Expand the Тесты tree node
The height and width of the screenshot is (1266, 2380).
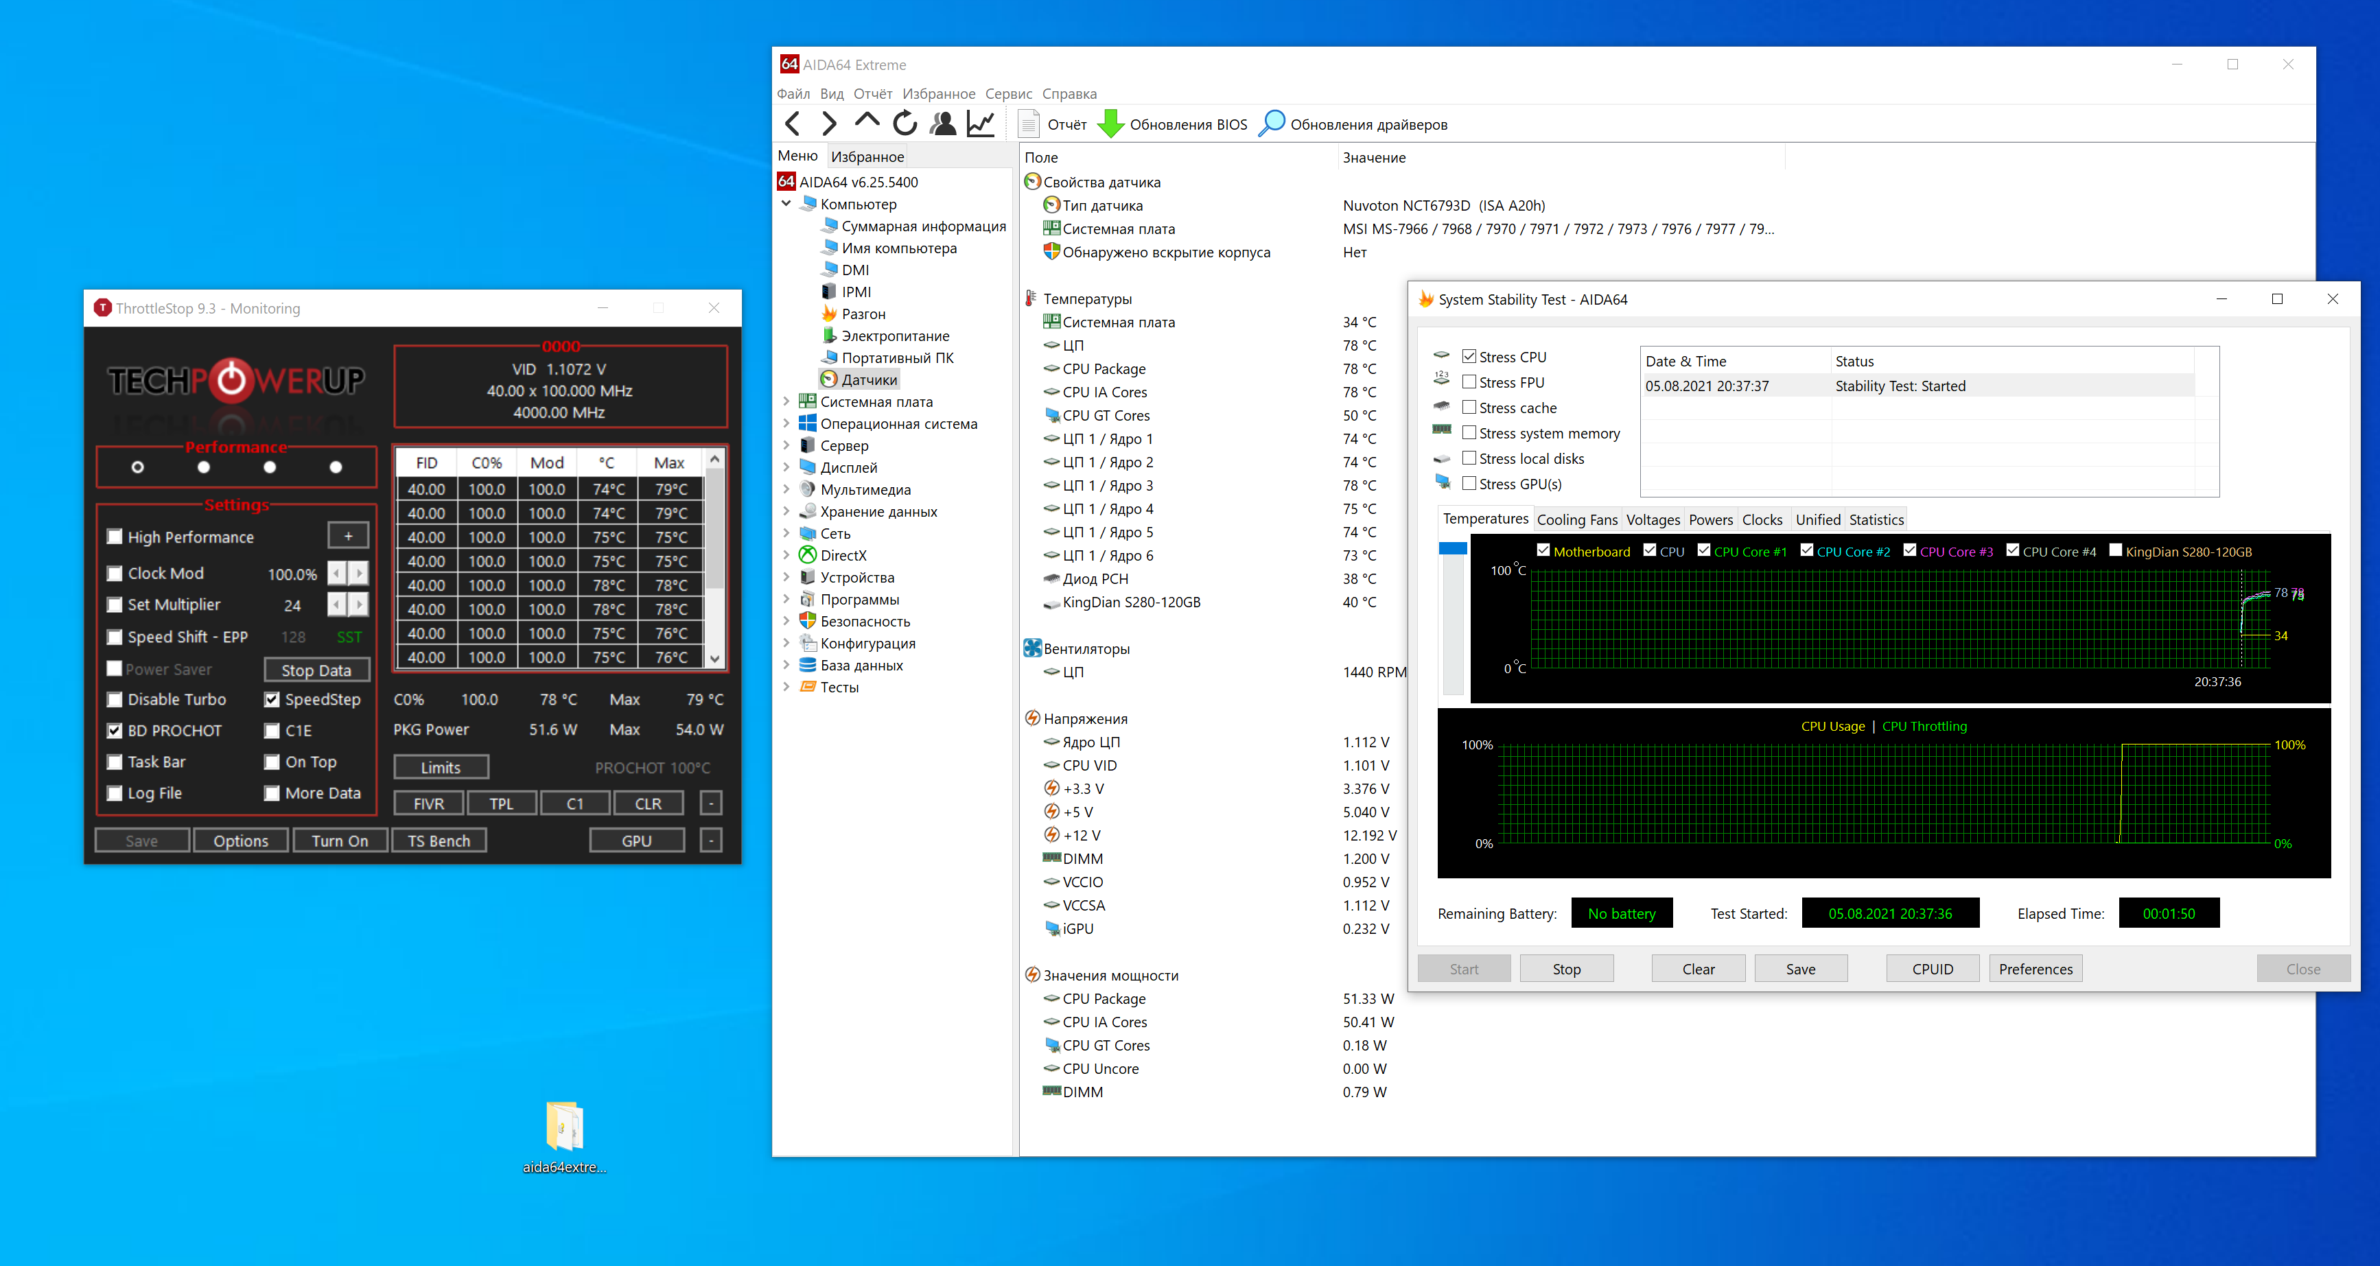click(x=786, y=688)
